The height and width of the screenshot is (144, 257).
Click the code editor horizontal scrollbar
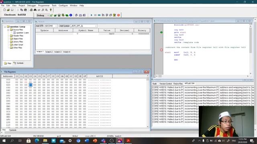click(202, 76)
